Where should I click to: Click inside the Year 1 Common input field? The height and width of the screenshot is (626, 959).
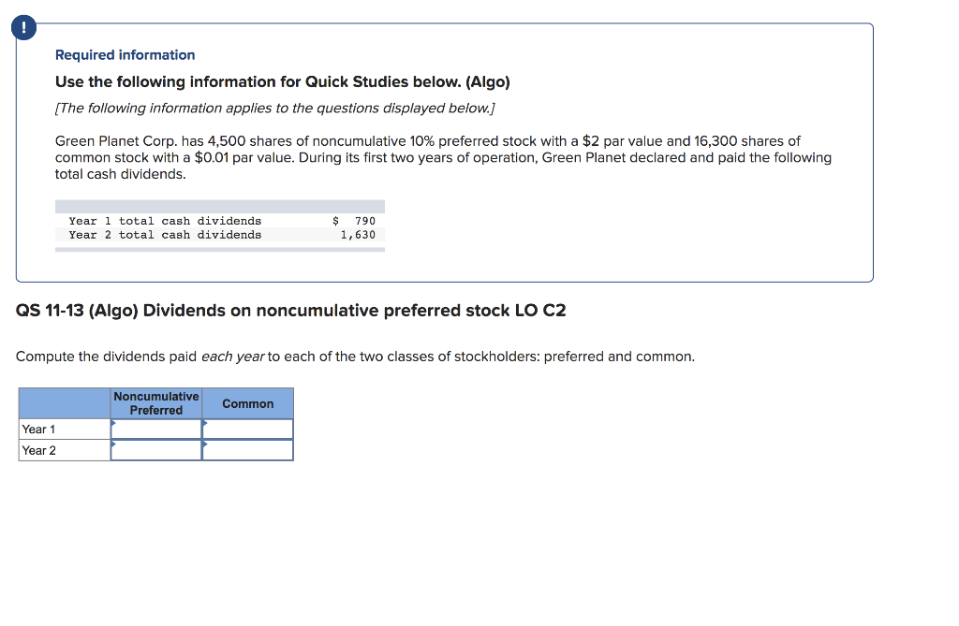click(x=247, y=429)
